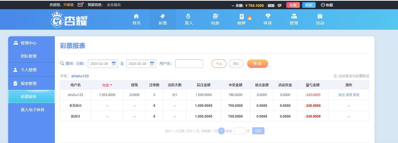Select 真人电子体育 in sidebar
This screenshot has height=143, width=398.
point(31,110)
